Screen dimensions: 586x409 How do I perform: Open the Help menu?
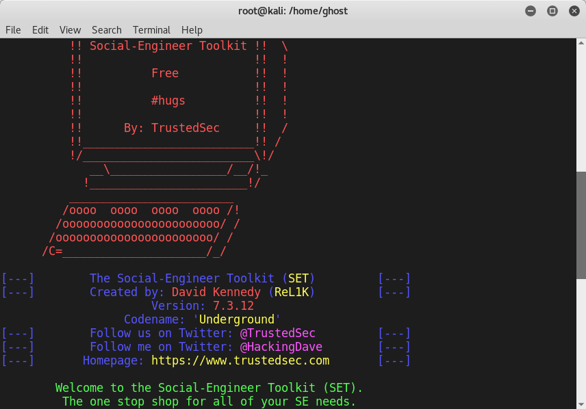click(192, 30)
